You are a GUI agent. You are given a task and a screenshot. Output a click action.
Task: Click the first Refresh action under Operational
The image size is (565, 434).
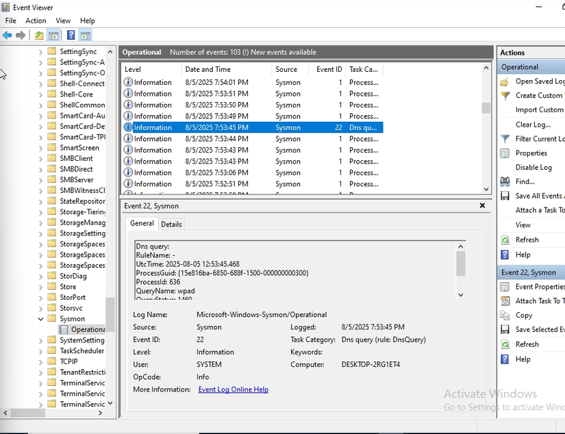coord(527,240)
